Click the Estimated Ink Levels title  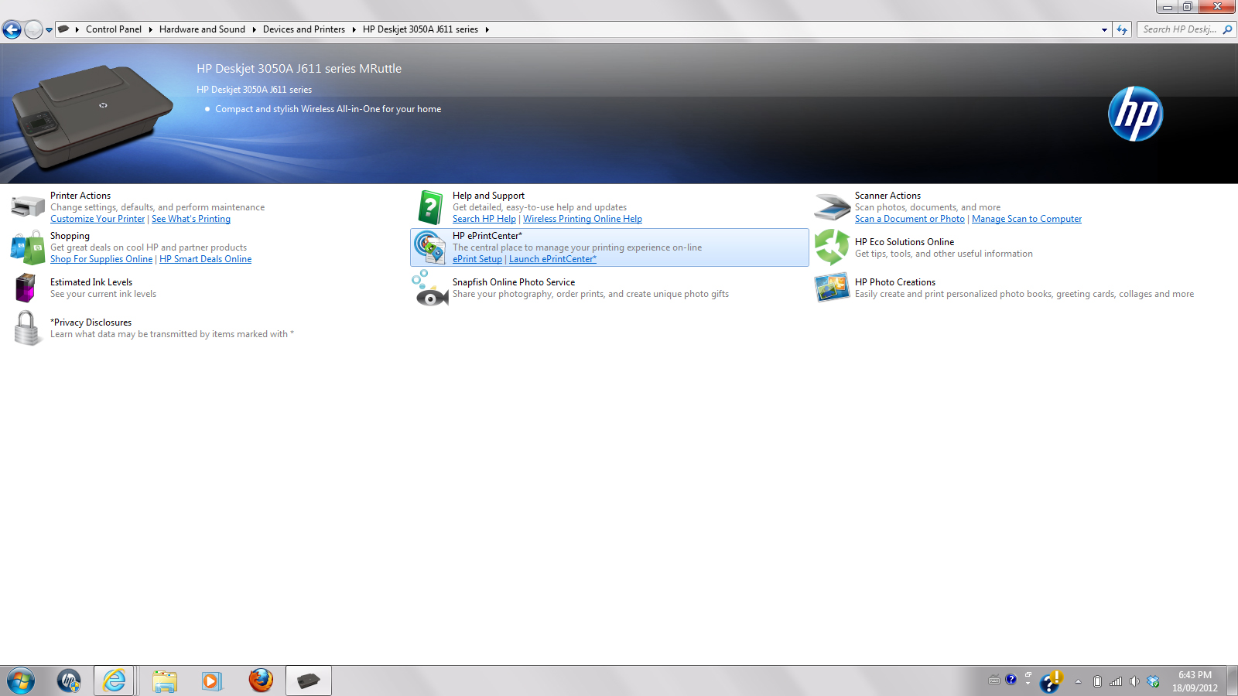point(91,282)
